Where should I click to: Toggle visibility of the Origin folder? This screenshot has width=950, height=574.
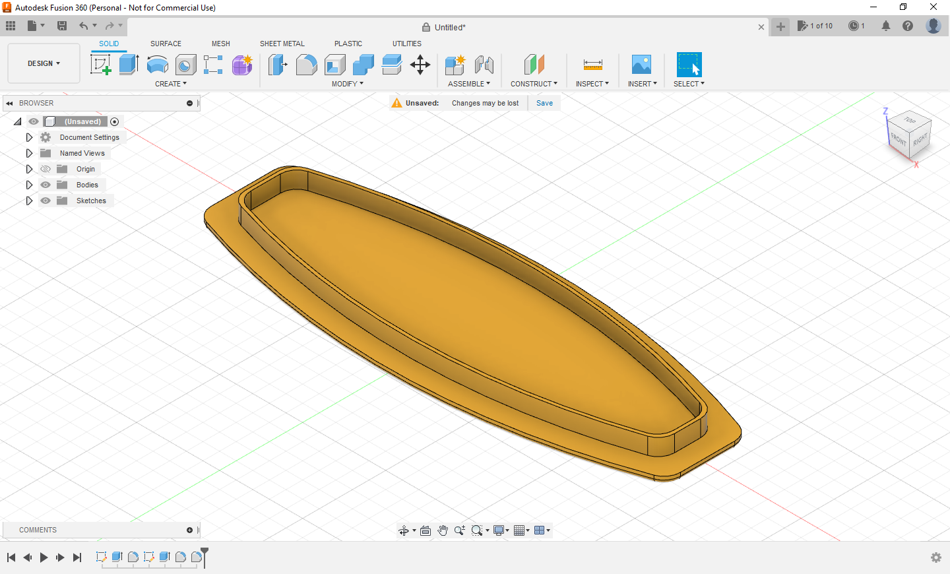pyautogui.click(x=46, y=169)
